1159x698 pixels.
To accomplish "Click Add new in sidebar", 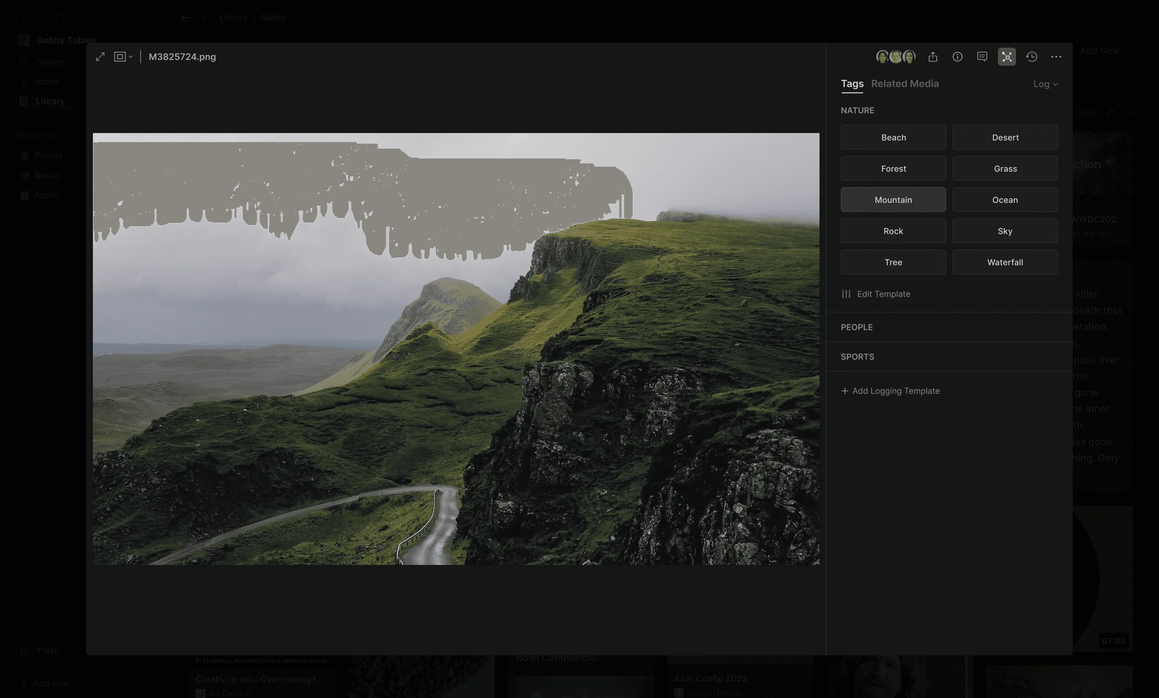I will point(45,684).
